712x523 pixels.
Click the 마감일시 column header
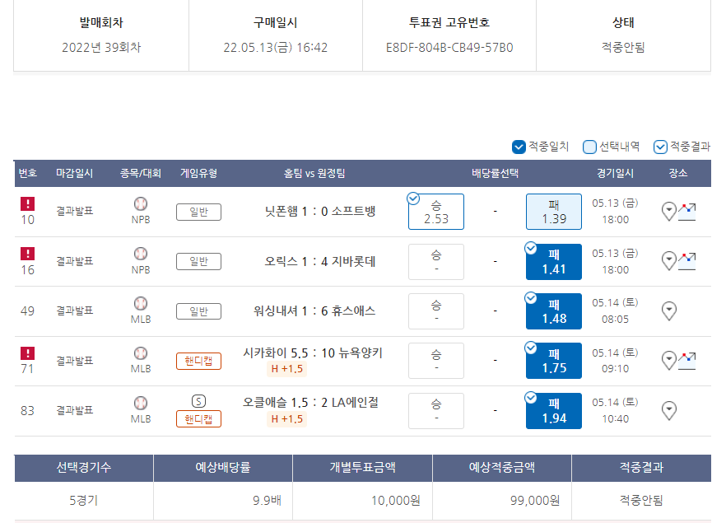click(74, 173)
